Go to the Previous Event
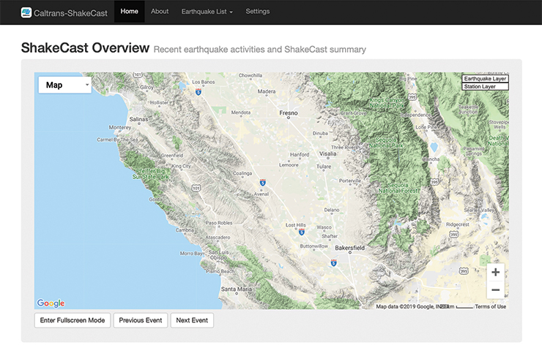 [141, 320]
